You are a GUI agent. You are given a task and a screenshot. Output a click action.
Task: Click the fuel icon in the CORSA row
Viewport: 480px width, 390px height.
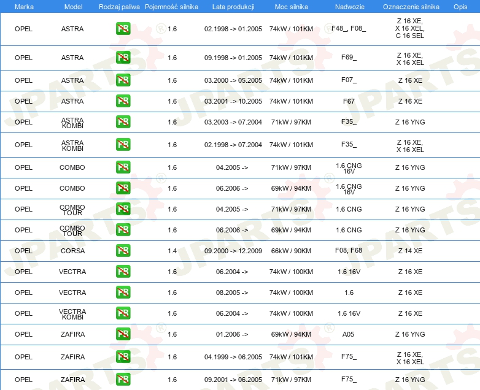(123, 250)
